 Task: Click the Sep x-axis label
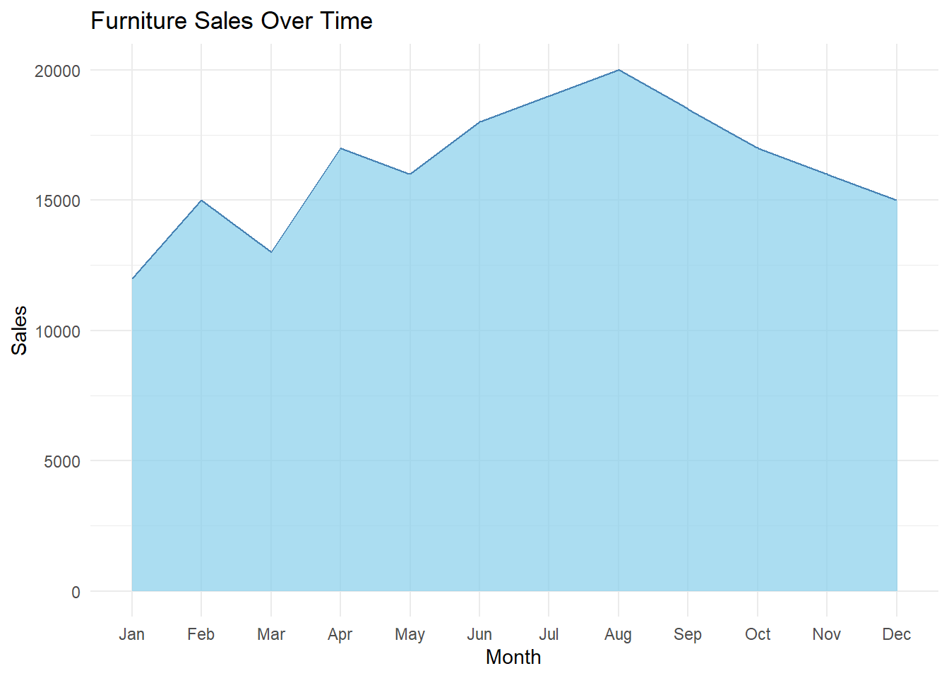688,635
